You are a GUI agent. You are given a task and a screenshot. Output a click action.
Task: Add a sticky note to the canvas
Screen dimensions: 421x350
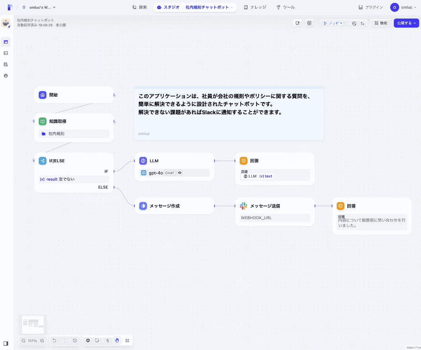click(97, 341)
